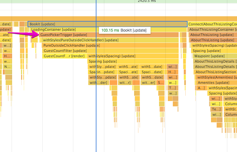Select GuestPickerTrigger [update] block
The height and width of the screenshot is (152, 237).
pyautogui.click(x=109, y=35)
